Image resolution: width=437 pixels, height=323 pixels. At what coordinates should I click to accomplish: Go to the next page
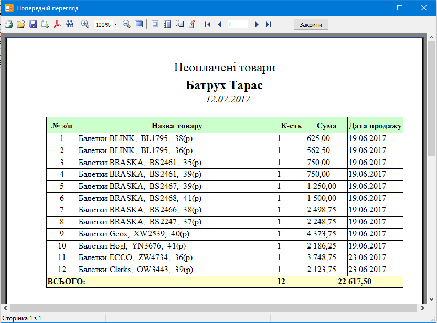click(257, 24)
